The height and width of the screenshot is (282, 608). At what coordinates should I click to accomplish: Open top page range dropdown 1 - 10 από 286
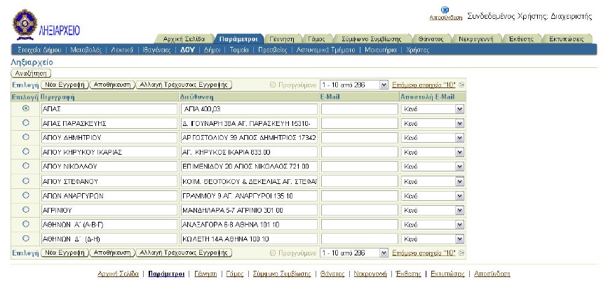(x=353, y=85)
